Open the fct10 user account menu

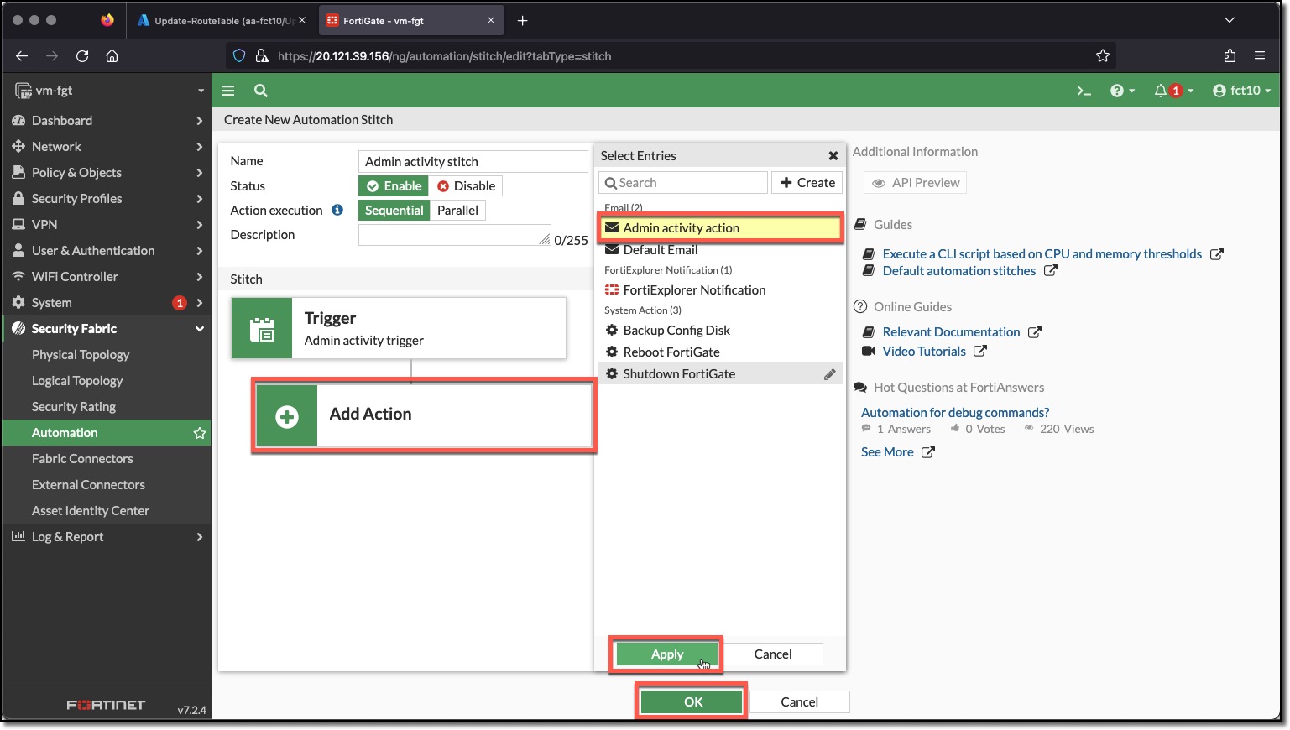[x=1242, y=91]
